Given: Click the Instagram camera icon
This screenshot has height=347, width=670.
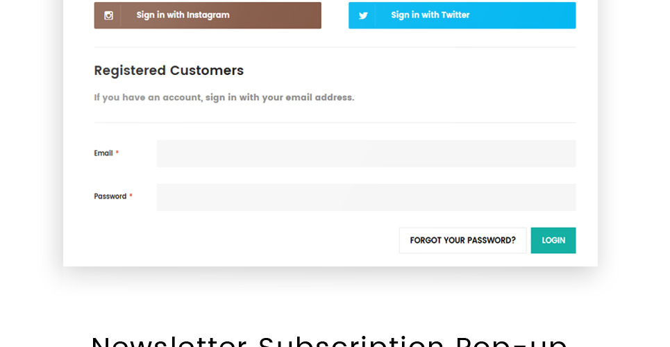Looking at the screenshot, I should point(108,15).
